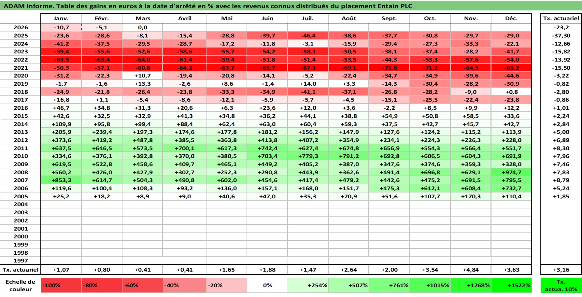Select the 'Sept.' column header
Image resolution: width=582 pixels, height=297 pixels.
(390, 18)
